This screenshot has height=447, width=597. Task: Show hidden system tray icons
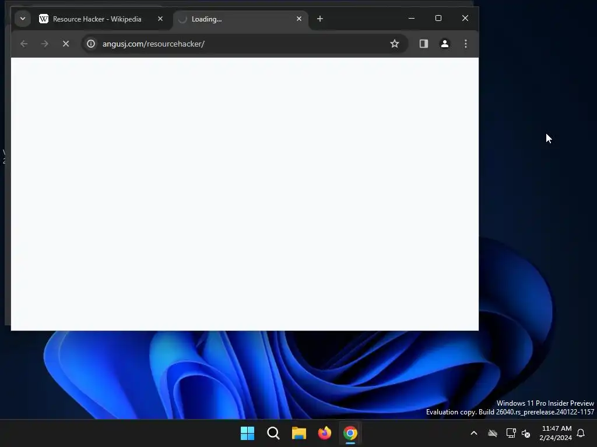(x=474, y=433)
